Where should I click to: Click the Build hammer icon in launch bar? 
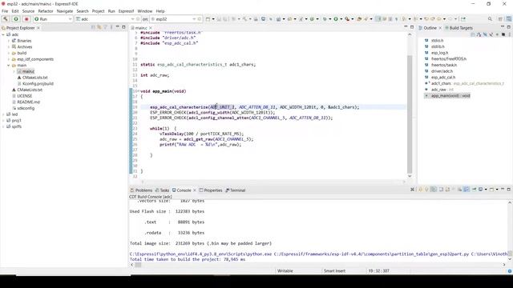tap(6, 19)
